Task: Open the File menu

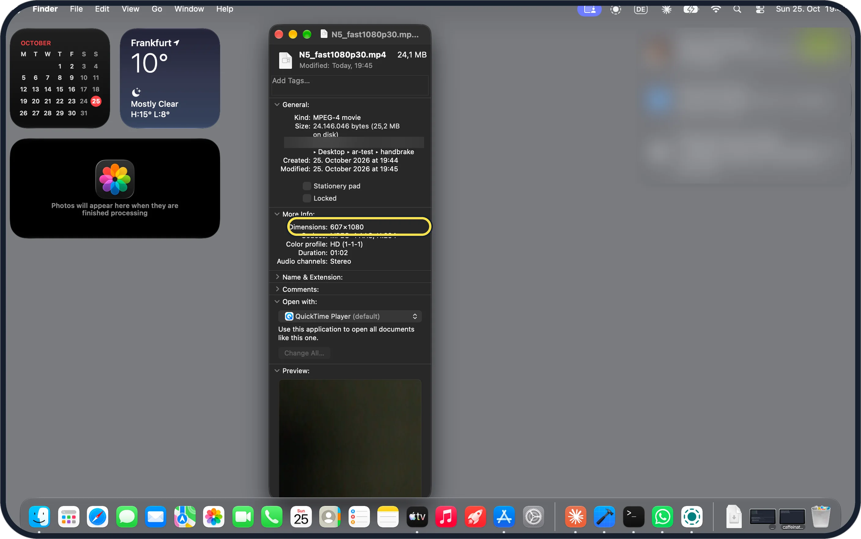Action: (x=76, y=9)
